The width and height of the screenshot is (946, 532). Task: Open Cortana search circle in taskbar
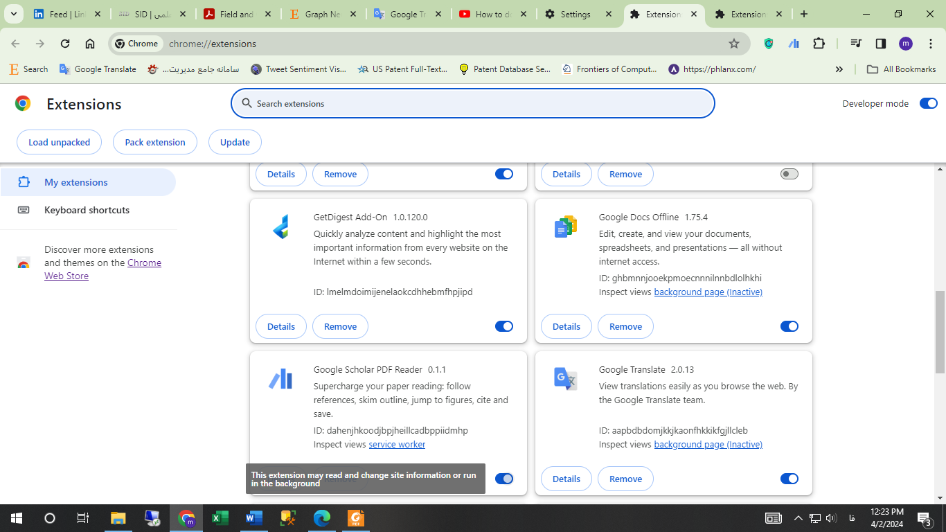point(49,518)
